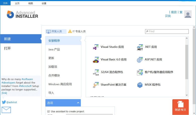Choose the SharePoint 解决方案 icon
The height and width of the screenshot is (115, 196).
tap(96, 85)
